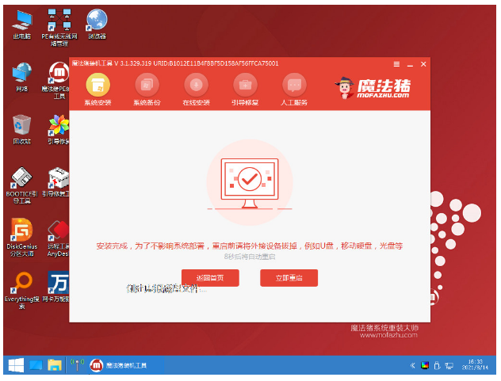
Task: Click the 返回首页 button
Action: 210,278
